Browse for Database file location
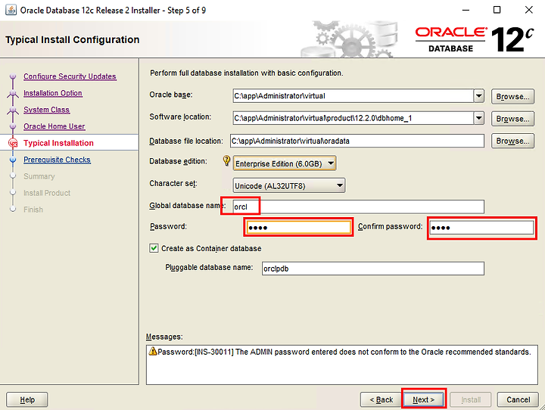Screen dimensions: 545x410 (512, 141)
